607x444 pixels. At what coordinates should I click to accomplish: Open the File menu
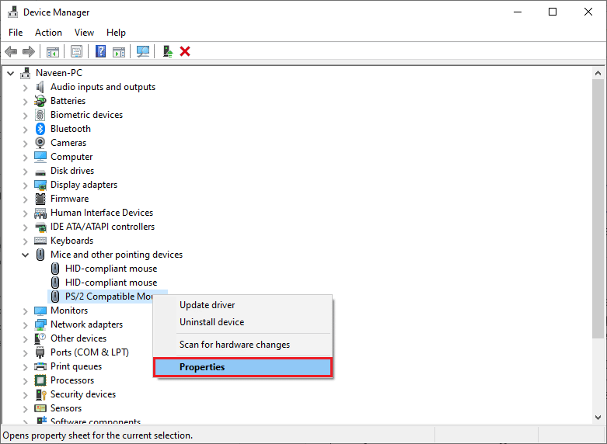pos(16,33)
